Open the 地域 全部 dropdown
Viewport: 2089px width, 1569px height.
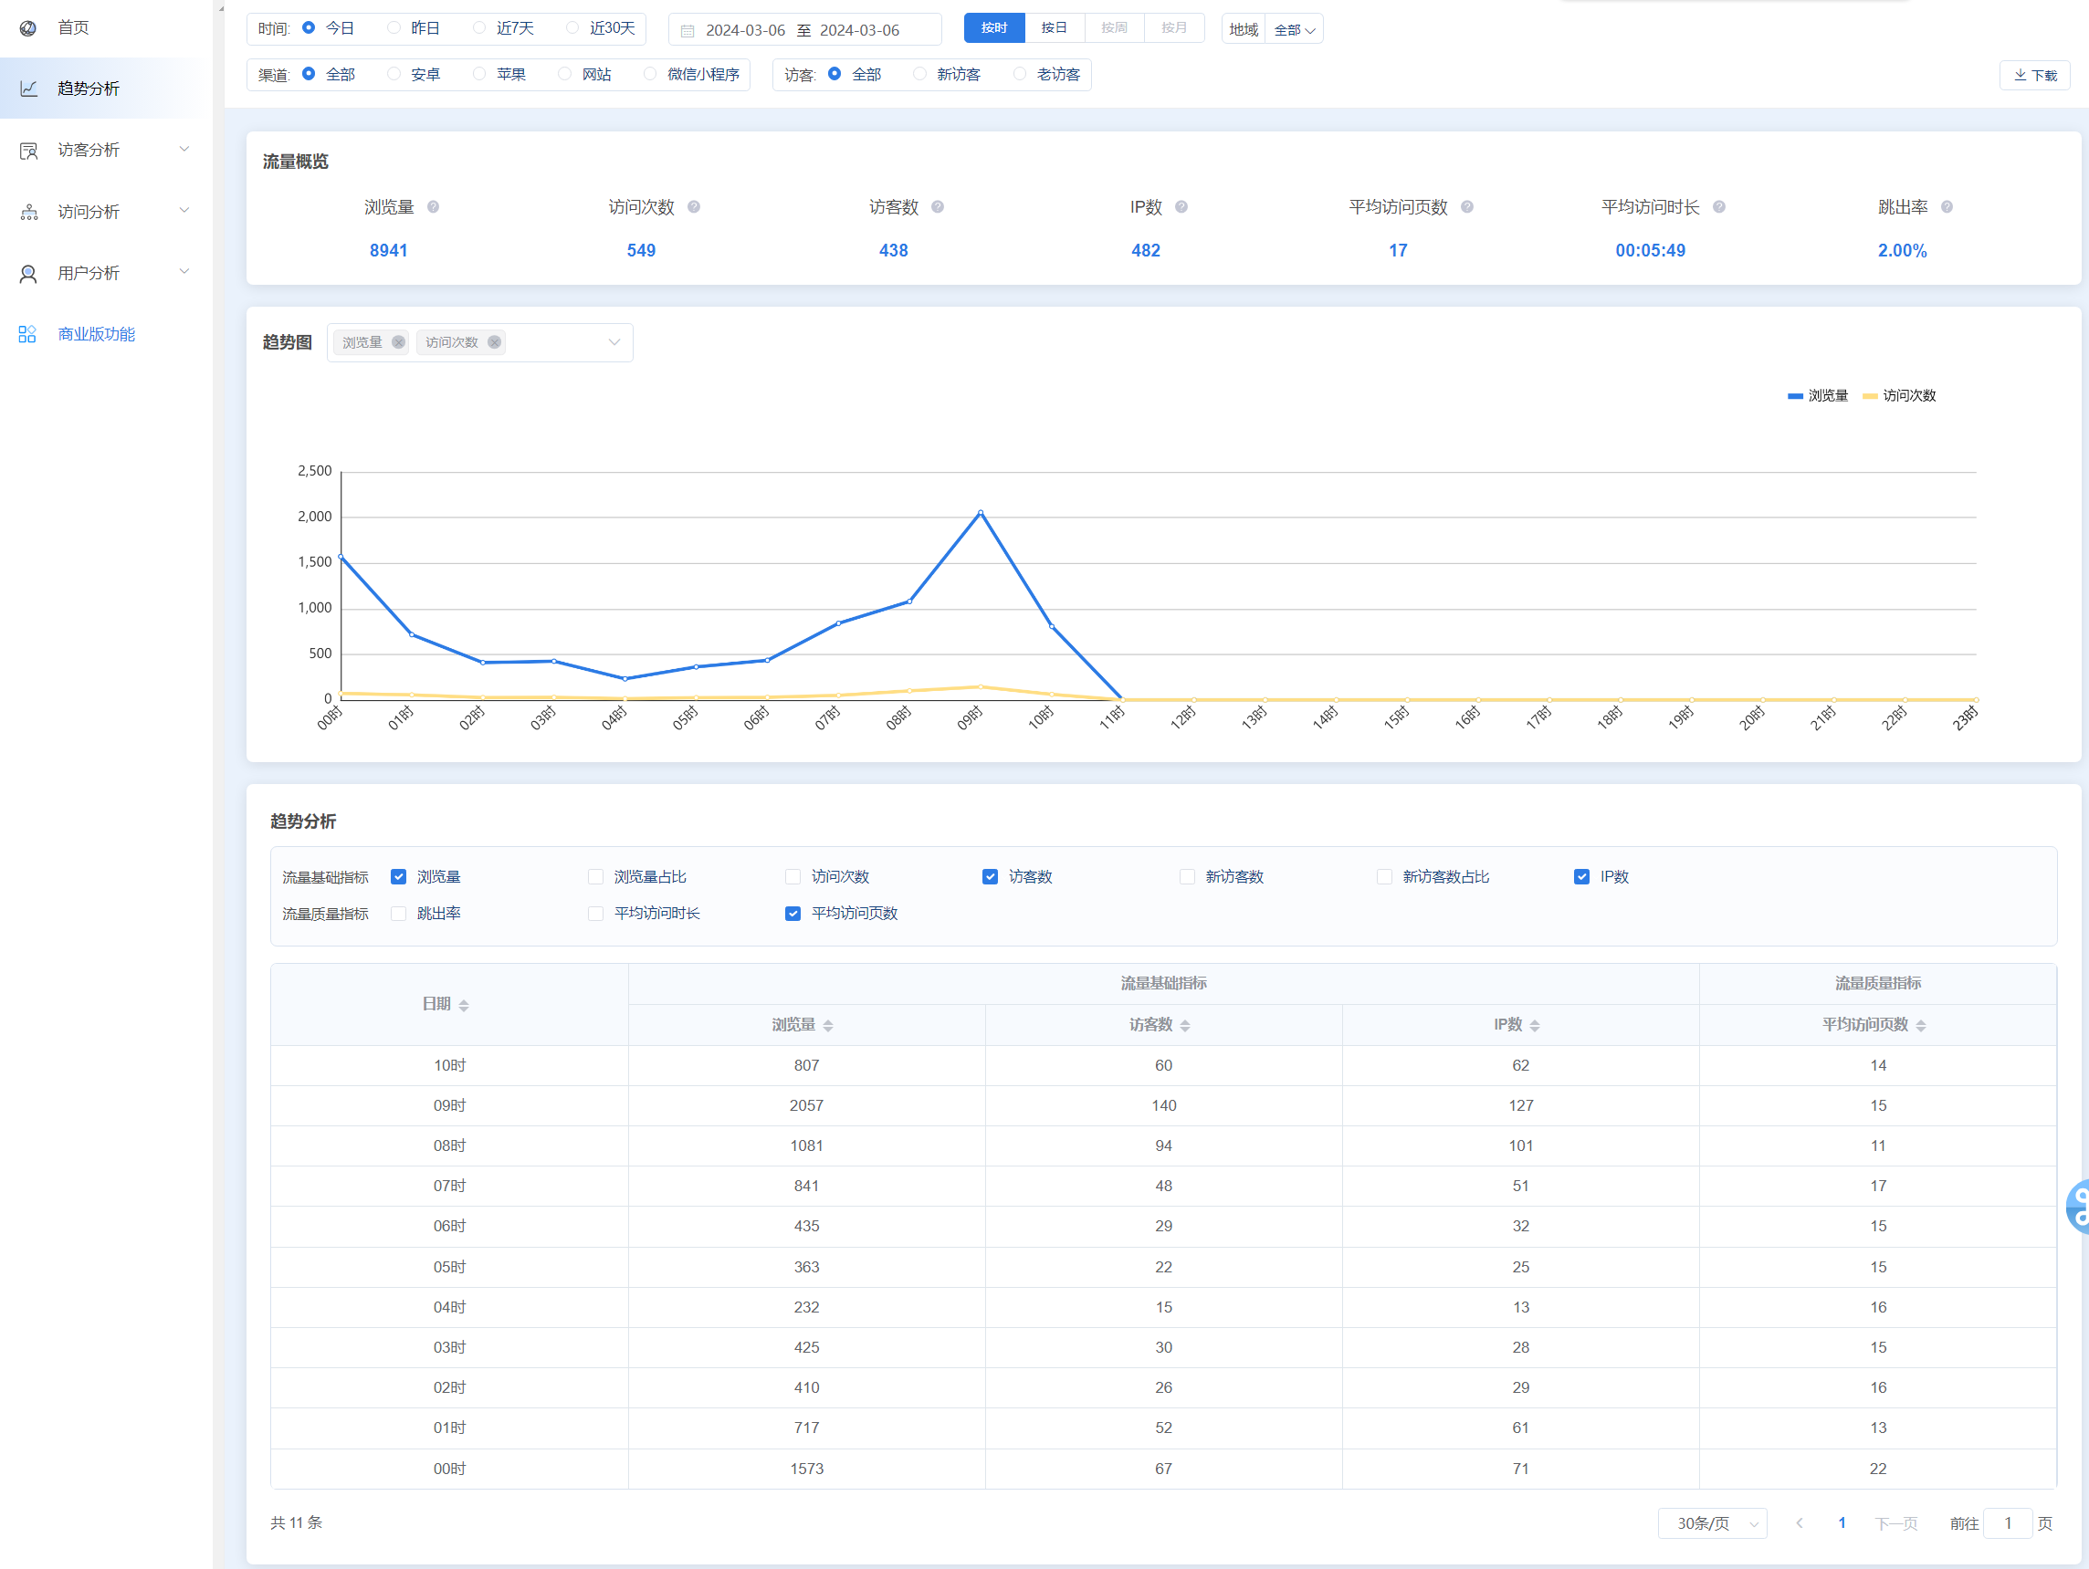(x=1293, y=30)
